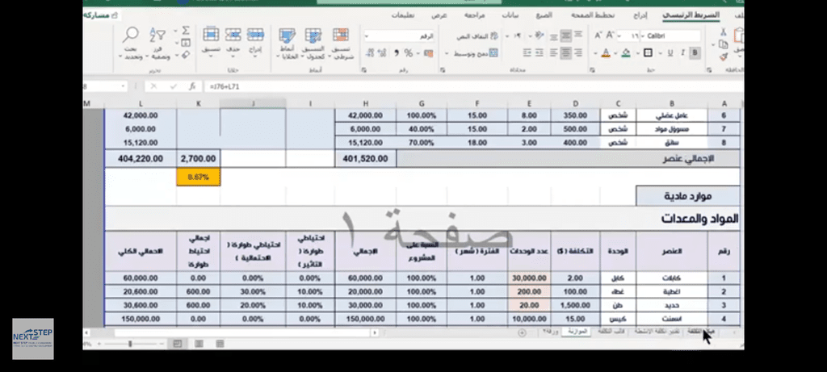This screenshot has width=827, height=372.
Task: Click the Copy icon
Action: click(x=724, y=46)
